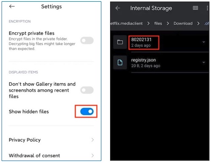Viewport: 211px width, 163px height.
Task: Expand options arrow for registry.json
Action: [x=203, y=62]
